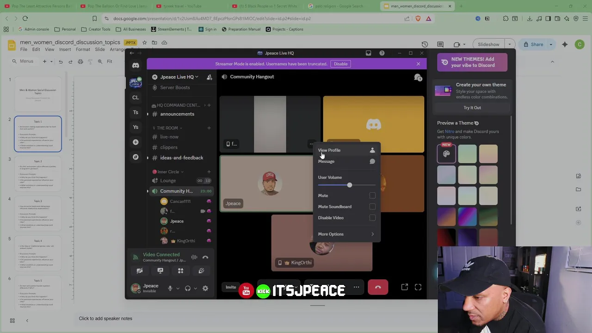Screen dimensions: 592x333
Task: Deafen with headphones icon in user panel
Action: tap(188, 288)
